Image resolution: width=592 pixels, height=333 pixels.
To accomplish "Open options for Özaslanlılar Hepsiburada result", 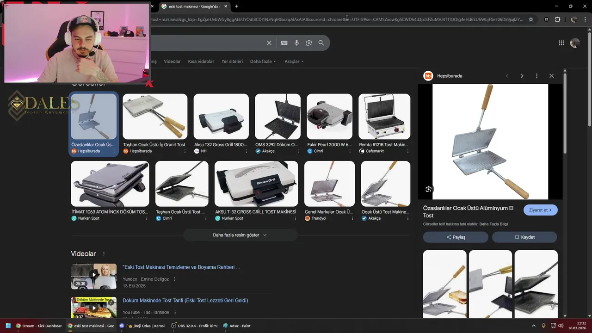I will click(x=114, y=151).
